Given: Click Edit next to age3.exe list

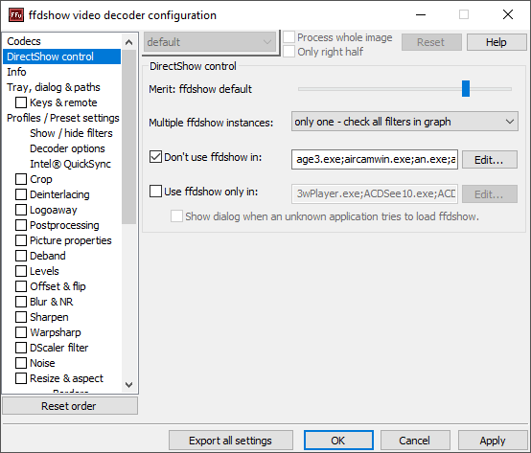Looking at the screenshot, I should pos(490,159).
